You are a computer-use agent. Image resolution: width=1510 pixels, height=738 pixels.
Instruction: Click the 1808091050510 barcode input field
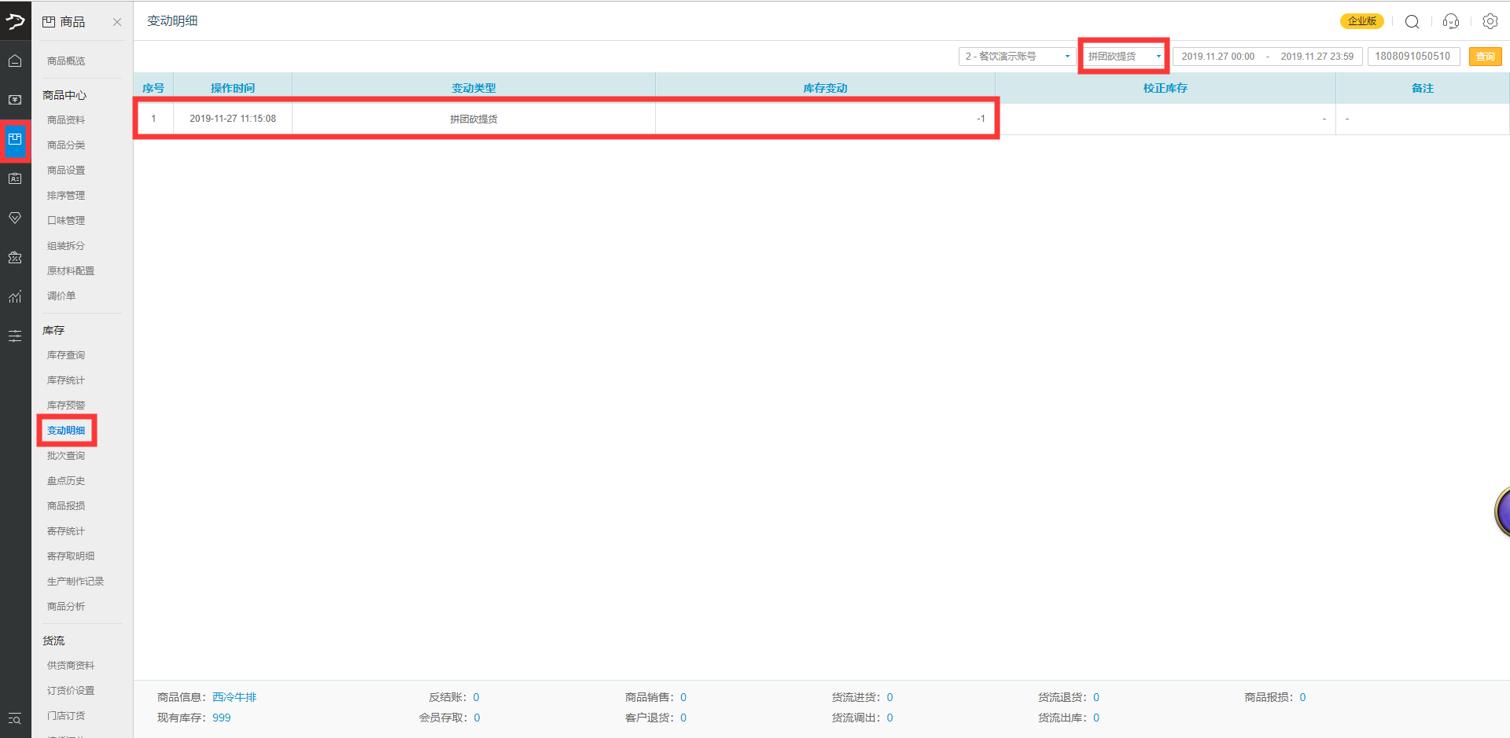1412,57
